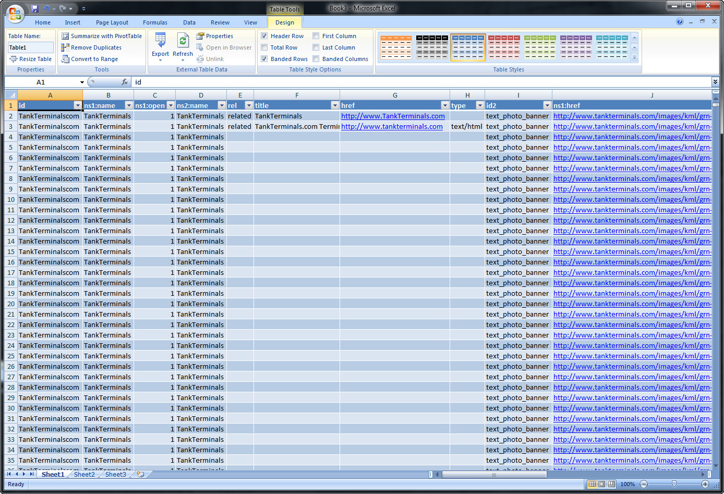
Task: Enable the Total Row checkbox
Action: pyautogui.click(x=264, y=47)
